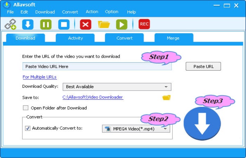Click the green play toolbar icon
Image resolution: width=246 pixels, height=158 pixels.
point(122,24)
